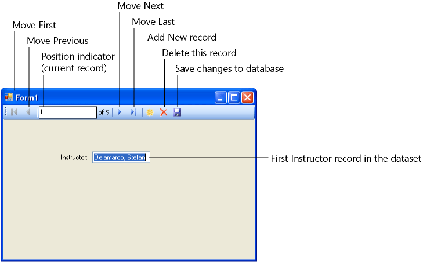The image size is (423, 262).
Task: Click the position indicator box showing 1
Action: pos(68,112)
